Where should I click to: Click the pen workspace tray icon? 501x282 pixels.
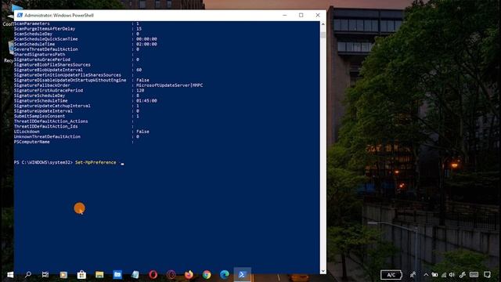[463, 275]
